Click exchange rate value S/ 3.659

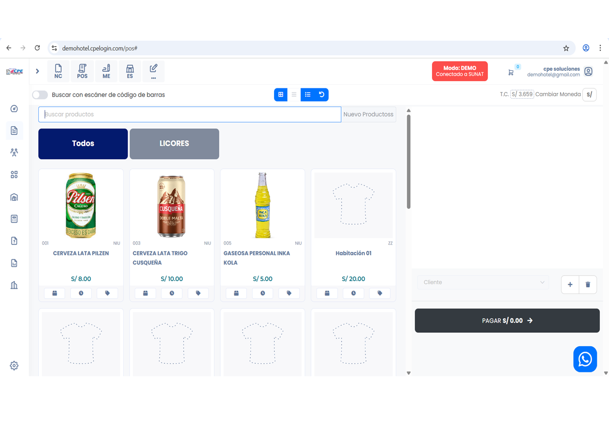point(522,94)
